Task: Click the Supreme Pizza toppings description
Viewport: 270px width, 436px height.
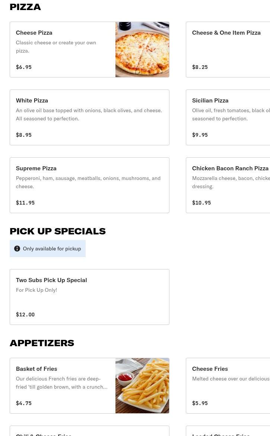Action: [88, 182]
